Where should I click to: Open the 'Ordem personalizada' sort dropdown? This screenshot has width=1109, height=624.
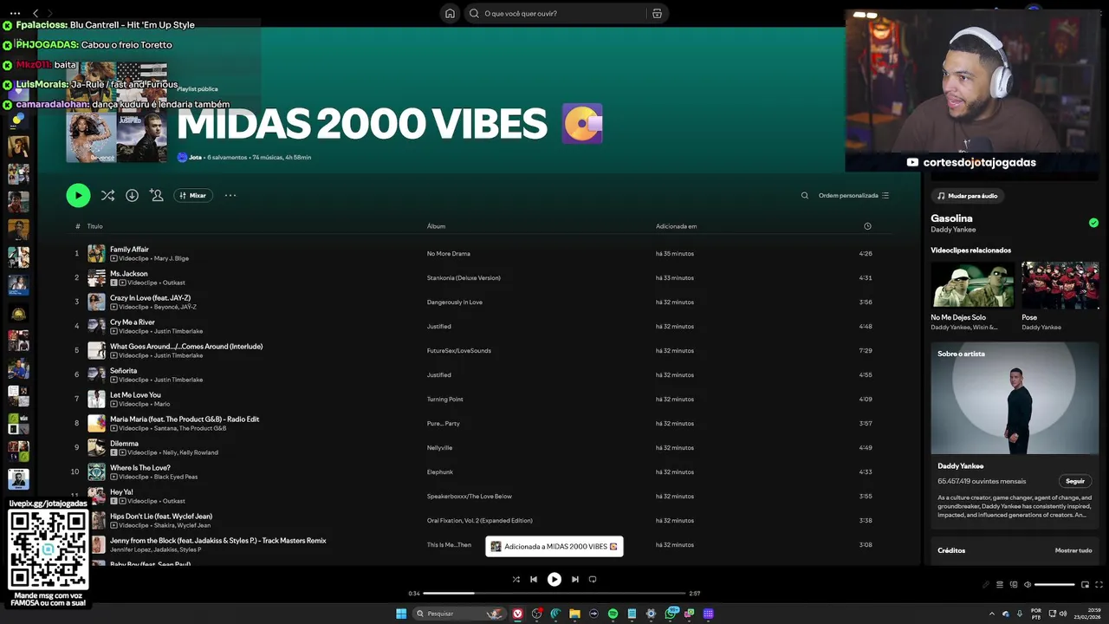(853, 195)
